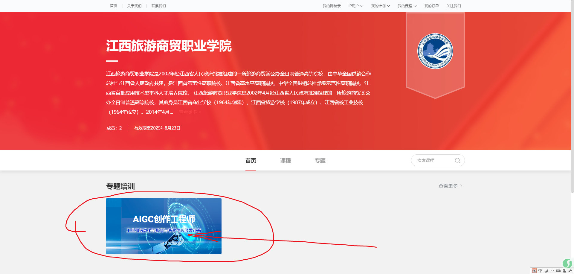574x274 pixels.
Task: Open the green floating assistant icon
Action: pos(567,263)
